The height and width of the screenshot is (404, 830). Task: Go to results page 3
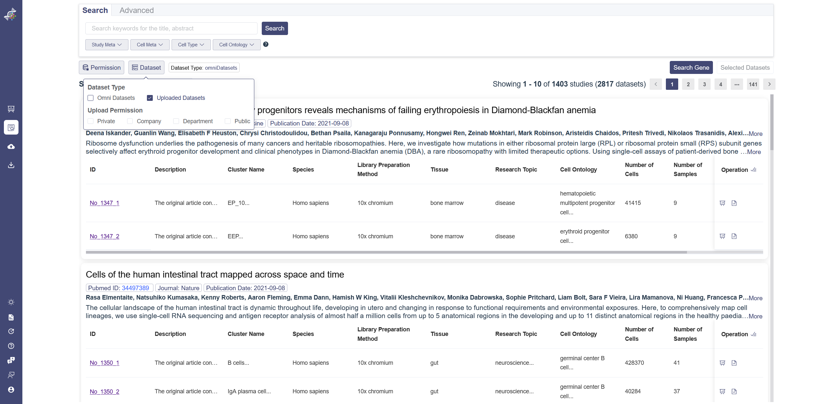(704, 84)
